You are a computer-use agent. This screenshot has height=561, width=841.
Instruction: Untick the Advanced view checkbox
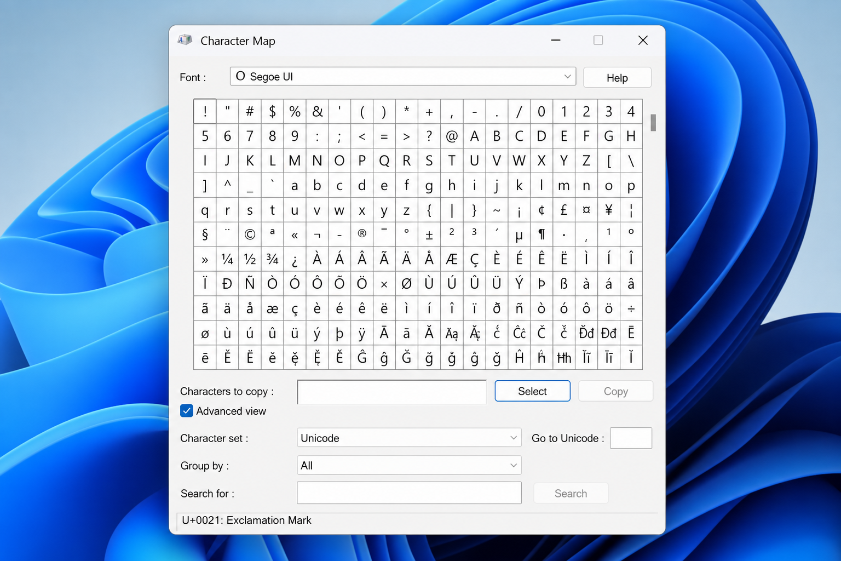[x=187, y=411]
